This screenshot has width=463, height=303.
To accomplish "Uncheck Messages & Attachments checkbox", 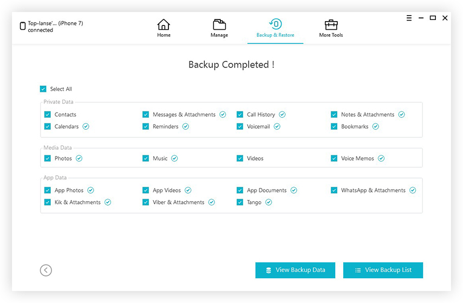I will tap(146, 115).
